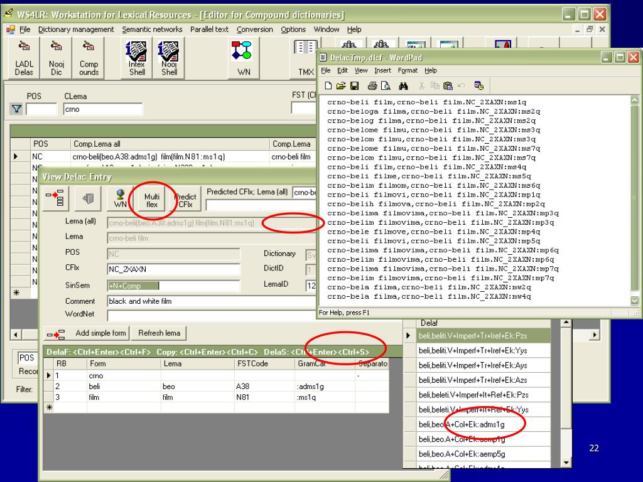This screenshot has height=482, width=643.
Task: Click the Predict CFlx button
Action: coord(185,200)
